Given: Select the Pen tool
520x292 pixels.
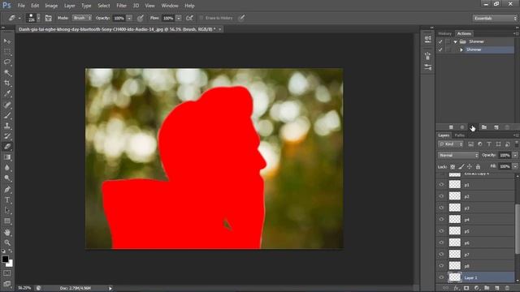Looking at the screenshot, I should pyautogui.click(x=7, y=189).
